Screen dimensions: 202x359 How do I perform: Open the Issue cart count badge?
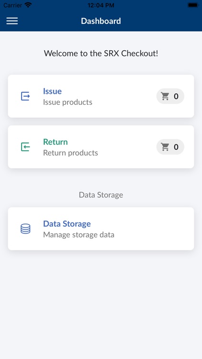170,96
